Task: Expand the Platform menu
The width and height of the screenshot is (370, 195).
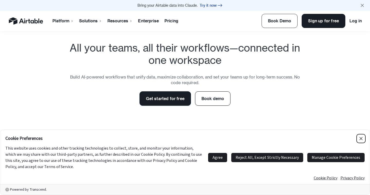Action: 63,21
